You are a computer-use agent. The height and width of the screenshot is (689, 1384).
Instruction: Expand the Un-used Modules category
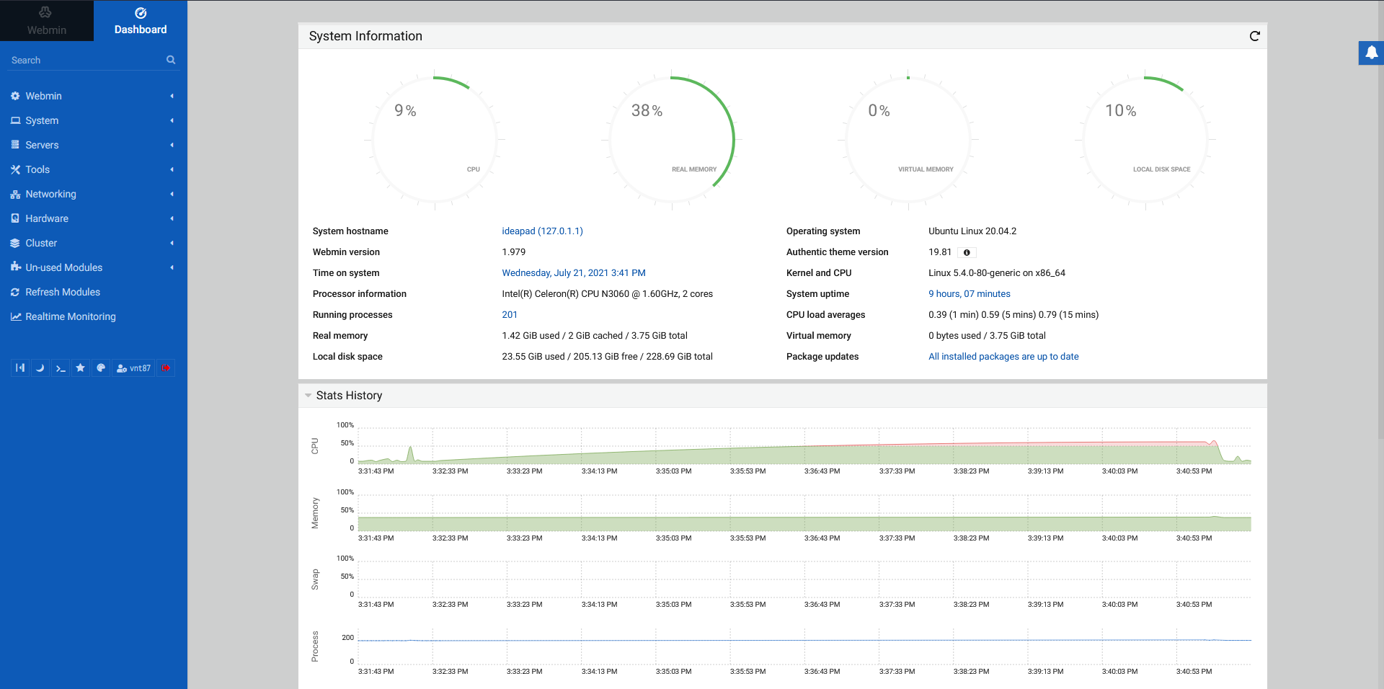(94, 267)
